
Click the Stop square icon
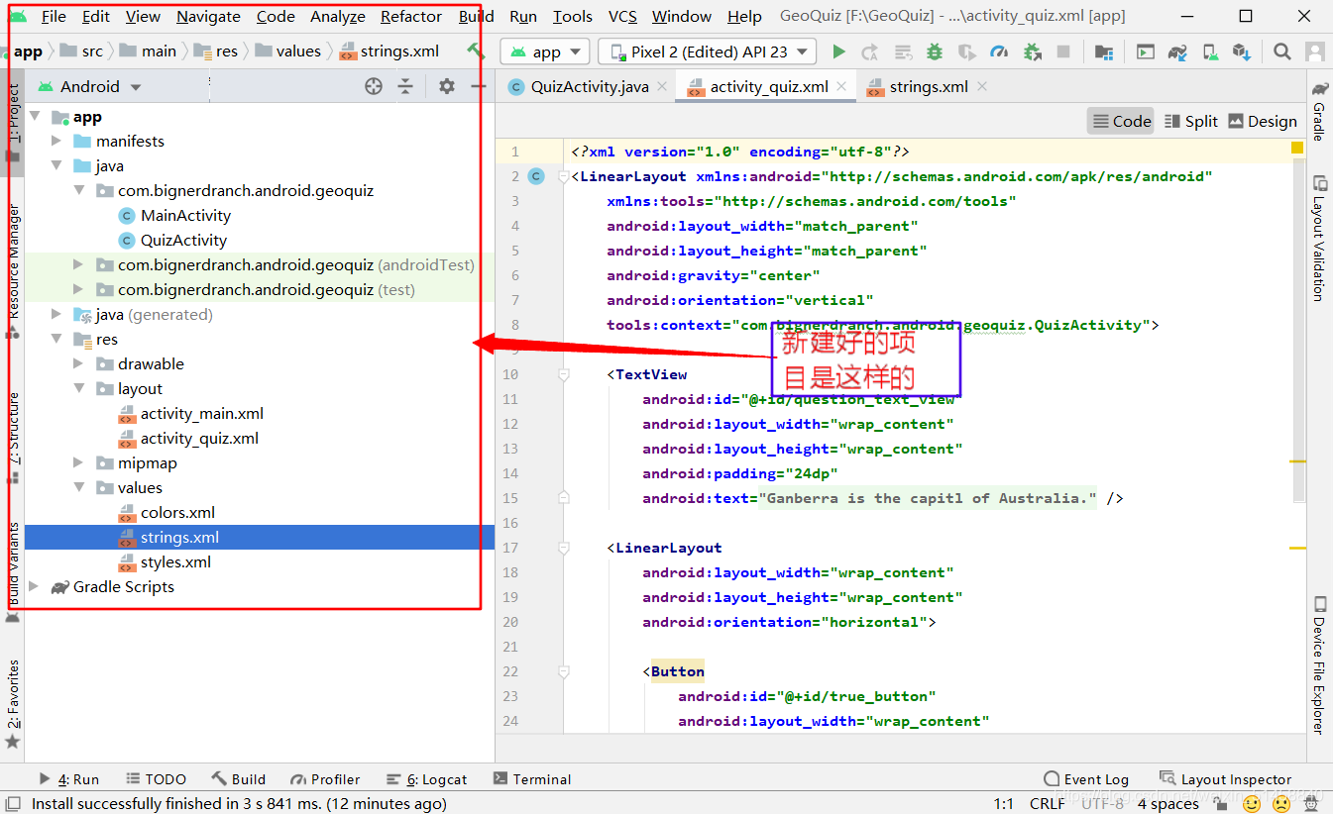point(1063,51)
